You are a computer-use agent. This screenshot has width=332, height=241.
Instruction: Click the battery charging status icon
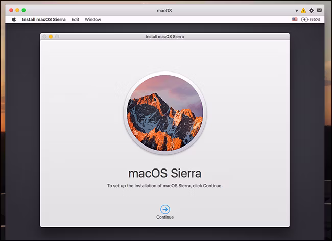(304, 19)
